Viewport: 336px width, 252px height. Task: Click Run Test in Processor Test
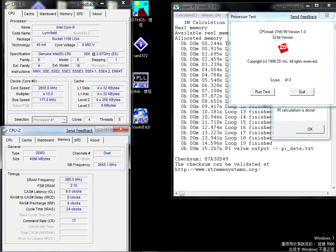point(262,92)
